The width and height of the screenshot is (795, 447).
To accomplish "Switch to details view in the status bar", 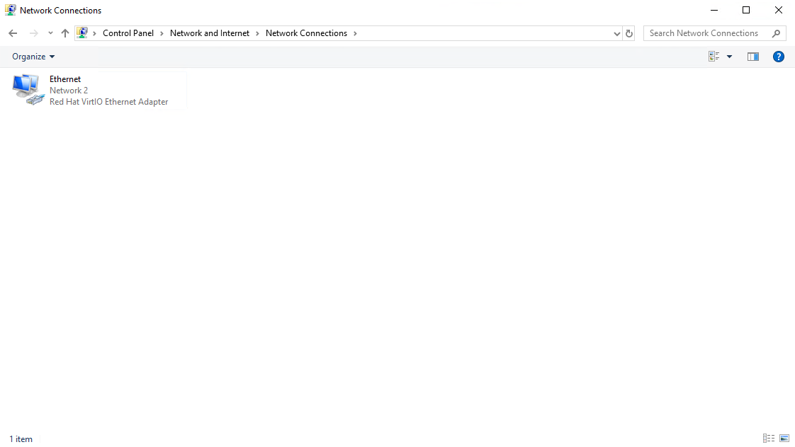I will (769, 439).
